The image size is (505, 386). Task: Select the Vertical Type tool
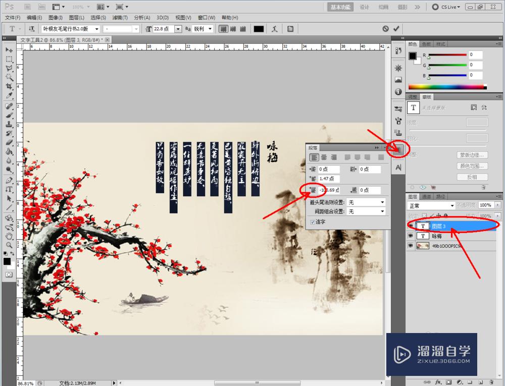point(9,189)
